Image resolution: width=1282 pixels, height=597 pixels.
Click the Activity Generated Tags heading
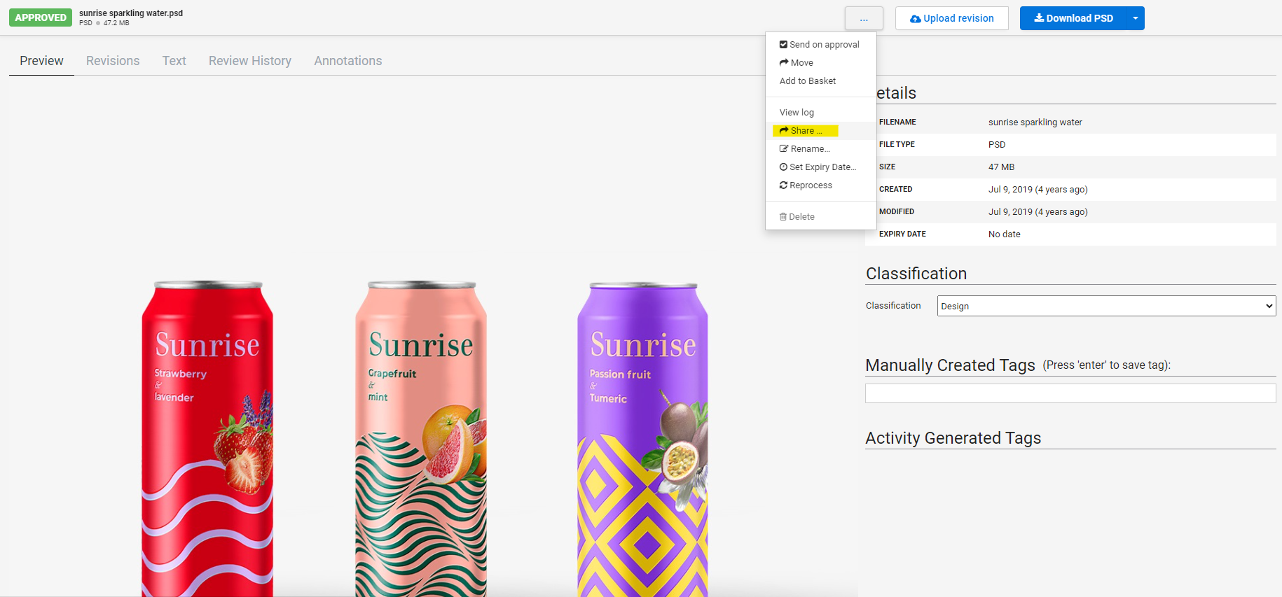(953, 438)
